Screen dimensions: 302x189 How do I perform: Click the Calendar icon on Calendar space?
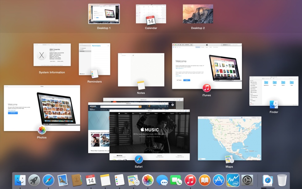[x=151, y=20]
